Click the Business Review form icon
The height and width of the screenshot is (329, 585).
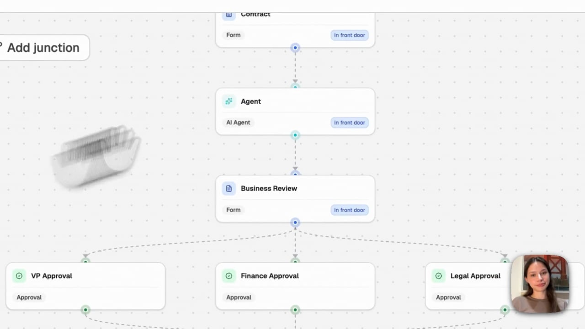pos(229,188)
